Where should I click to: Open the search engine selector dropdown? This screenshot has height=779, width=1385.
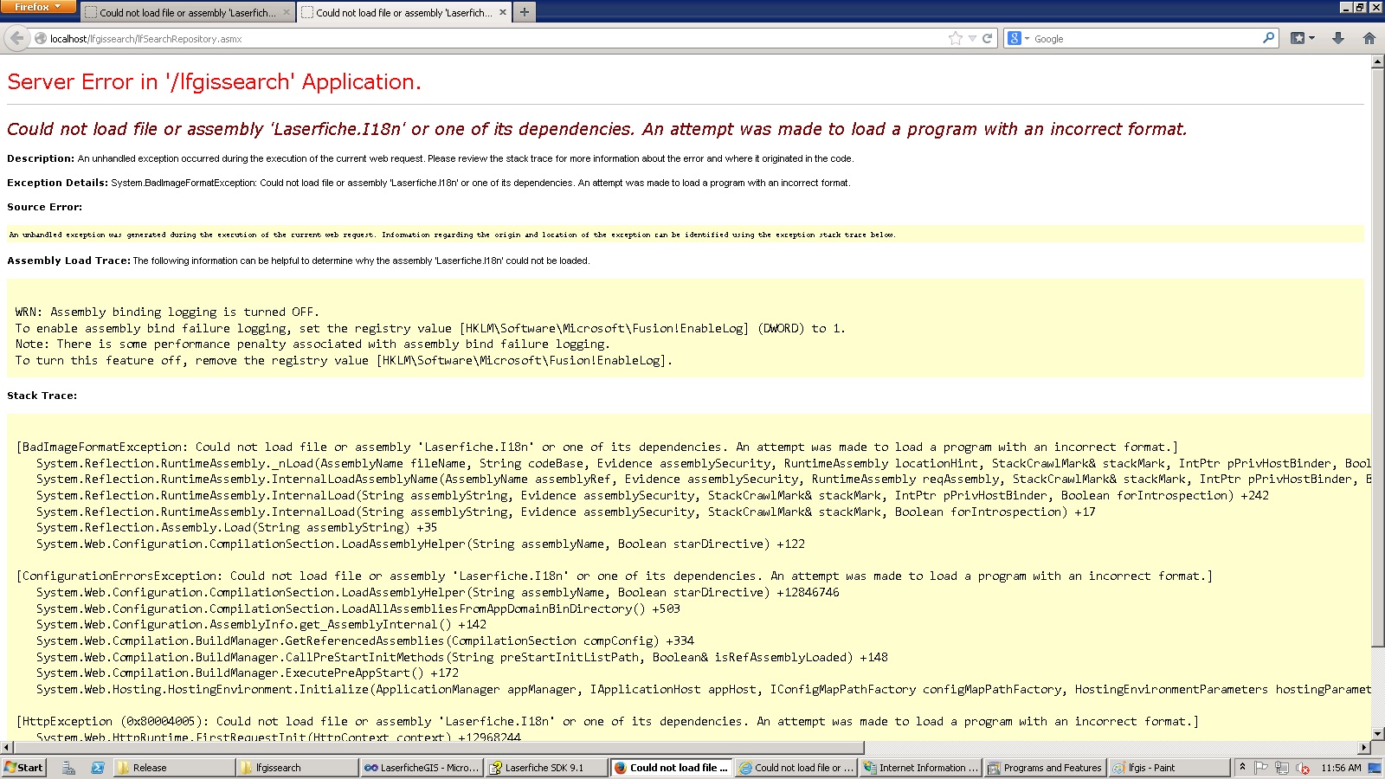[1018, 38]
